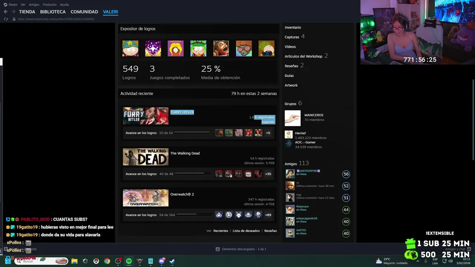The height and width of the screenshot is (267, 475).
Task: Click Overwatch 2 achievement progress bar
Action: [x=194, y=215]
